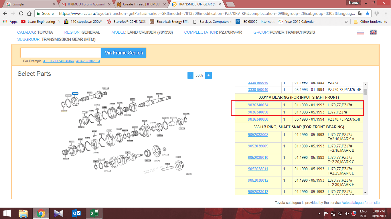Open part number 9036340034 link
The height and width of the screenshot is (219, 391).
258,105
